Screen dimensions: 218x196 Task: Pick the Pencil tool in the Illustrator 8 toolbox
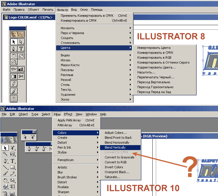14,84
